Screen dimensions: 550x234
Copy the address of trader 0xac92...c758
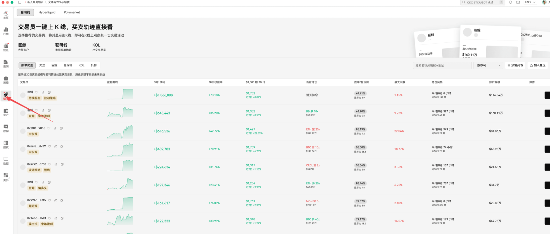62,164
